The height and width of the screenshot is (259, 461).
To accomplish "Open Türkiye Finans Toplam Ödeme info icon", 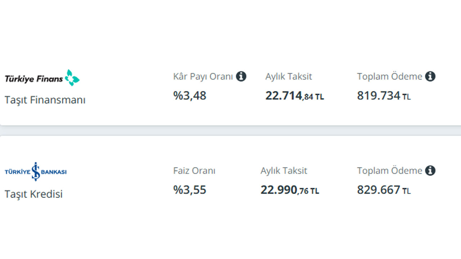I will click(x=430, y=76).
